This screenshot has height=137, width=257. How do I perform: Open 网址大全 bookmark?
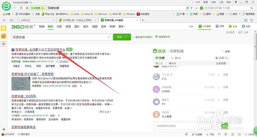pyautogui.click(x=48, y=14)
